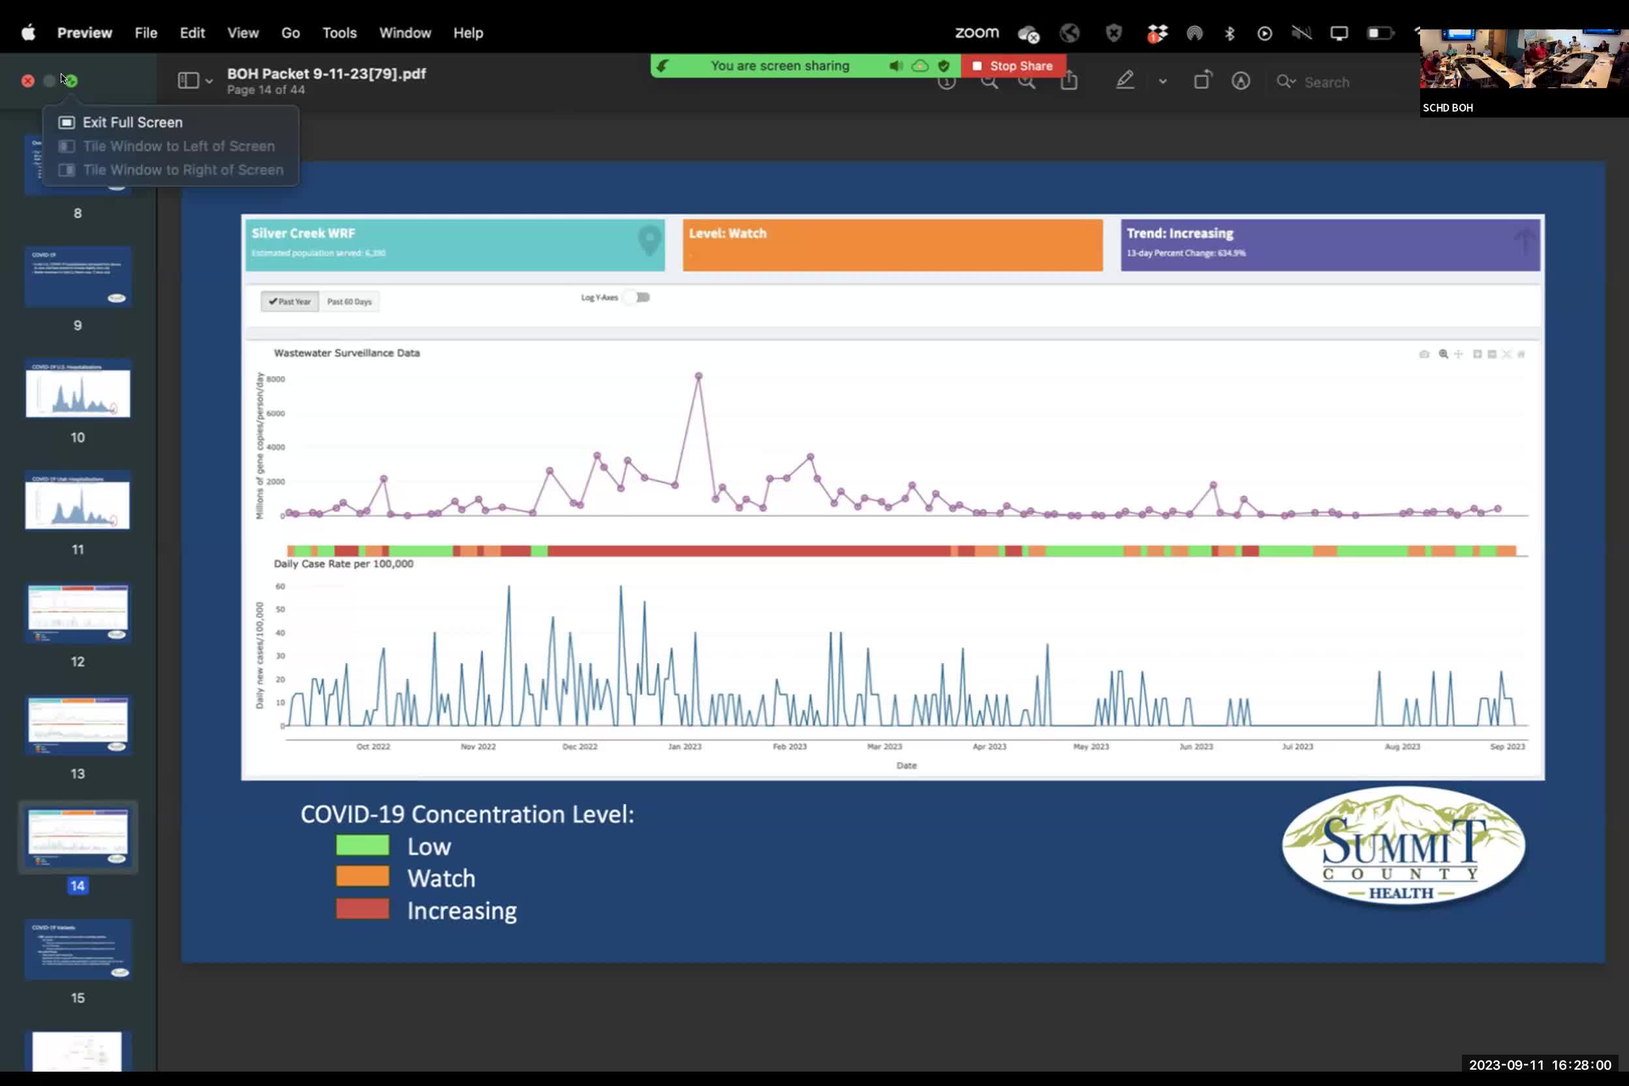This screenshot has height=1086, width=1629.
Task: Click the Share icon in Preview's toolbar
Action: [1068, 81]
